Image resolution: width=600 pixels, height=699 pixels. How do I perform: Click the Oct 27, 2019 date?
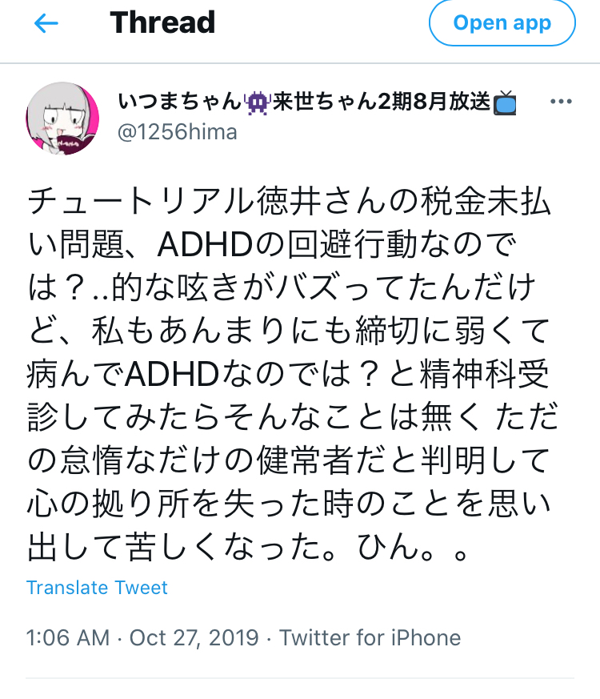(x=194, y=638)
